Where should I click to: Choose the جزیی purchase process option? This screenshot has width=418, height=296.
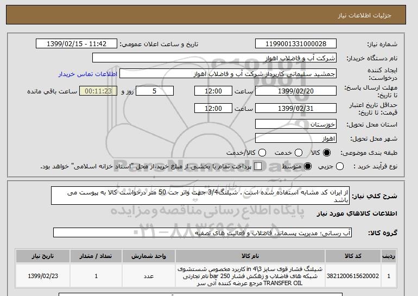(x=340, y=166)
